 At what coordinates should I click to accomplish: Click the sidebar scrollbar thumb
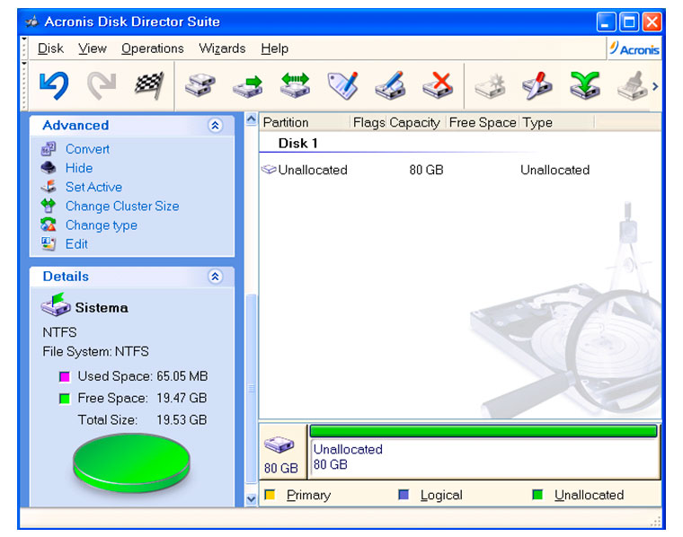(x=252, y=389)
